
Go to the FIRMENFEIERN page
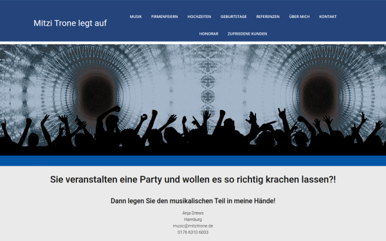point(165,17)
